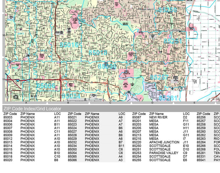Screen dimensions: 220x173
Task: Select the 85251 ZIP label near Scottsdale
Action: click(x=173, y=41)
